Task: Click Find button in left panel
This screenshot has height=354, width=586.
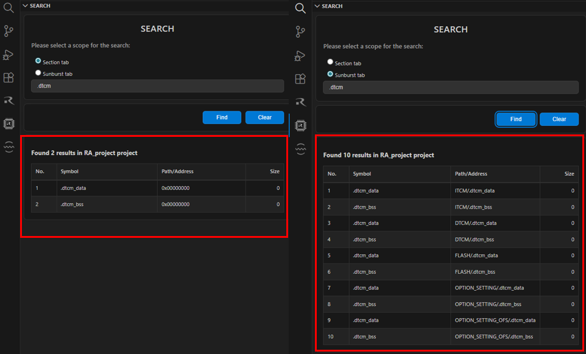Action: [222, 117]
